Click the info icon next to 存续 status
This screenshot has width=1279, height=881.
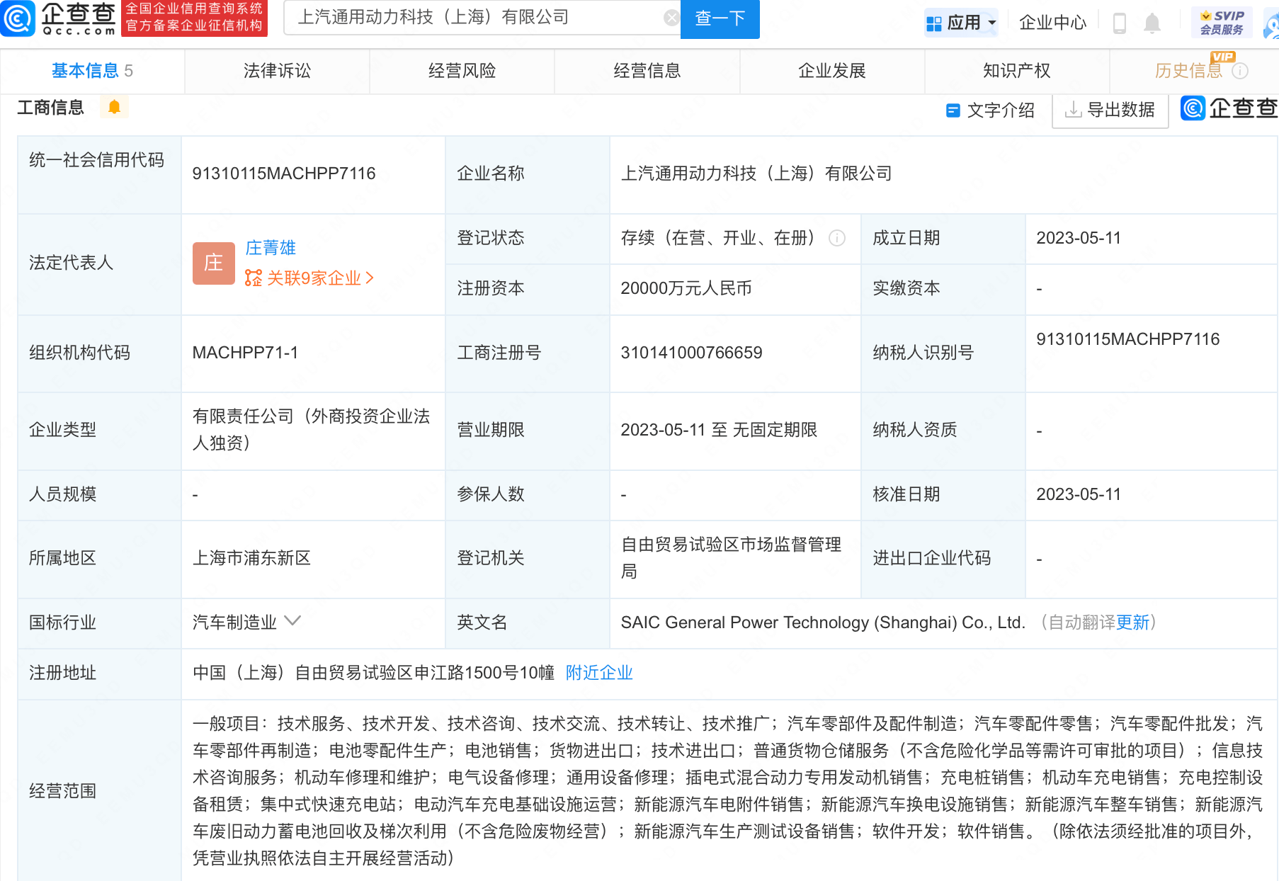click(x=837, y=238)
